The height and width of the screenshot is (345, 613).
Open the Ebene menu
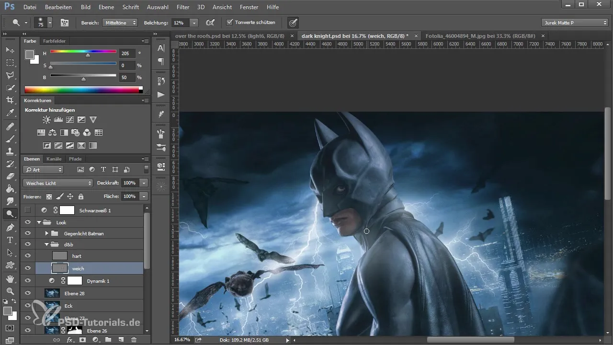click(x=106, y=7)
